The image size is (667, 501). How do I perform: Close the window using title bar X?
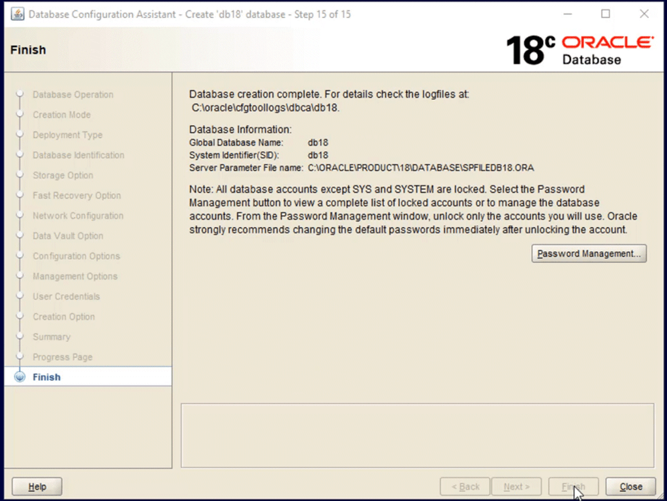644,14
